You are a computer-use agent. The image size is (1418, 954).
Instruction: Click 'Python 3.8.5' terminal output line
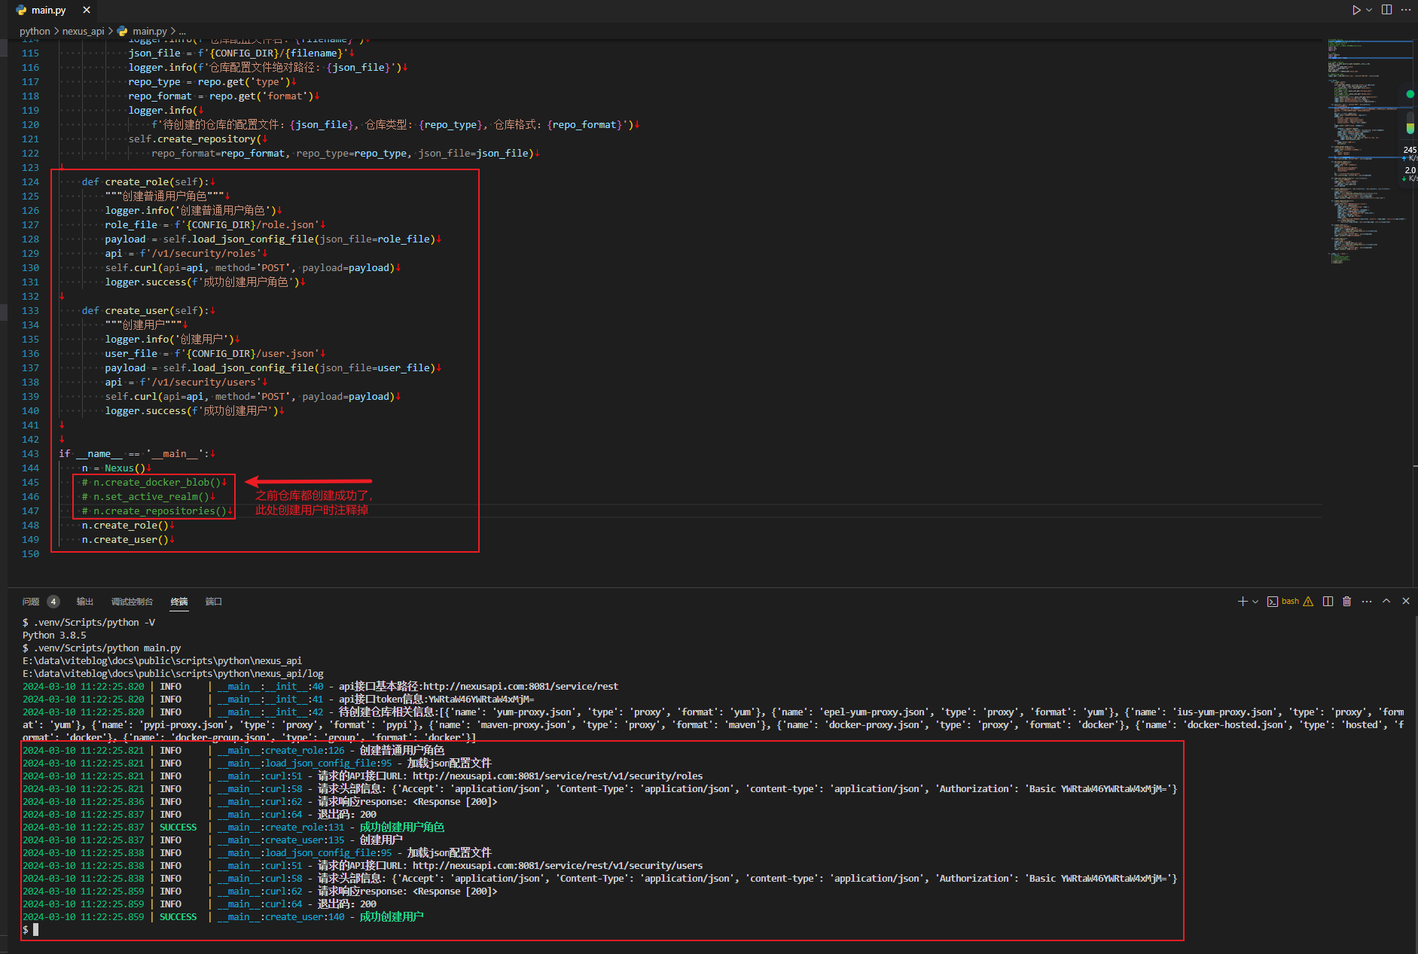coord(54,635)
